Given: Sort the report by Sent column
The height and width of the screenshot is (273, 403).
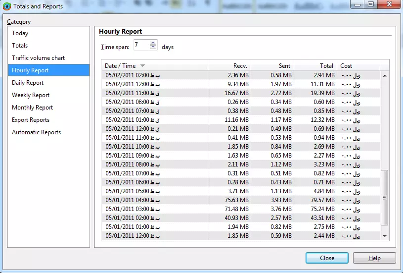Looking at the screenshot, I should tap(272, 66).
